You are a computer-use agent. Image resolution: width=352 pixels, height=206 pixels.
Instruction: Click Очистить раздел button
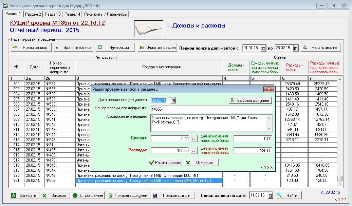point(157,48)
